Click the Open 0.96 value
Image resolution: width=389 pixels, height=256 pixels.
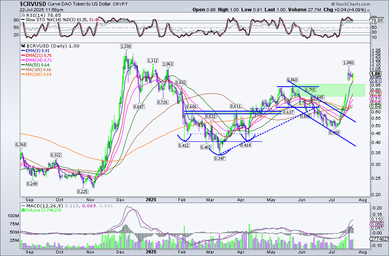(204, 9)
